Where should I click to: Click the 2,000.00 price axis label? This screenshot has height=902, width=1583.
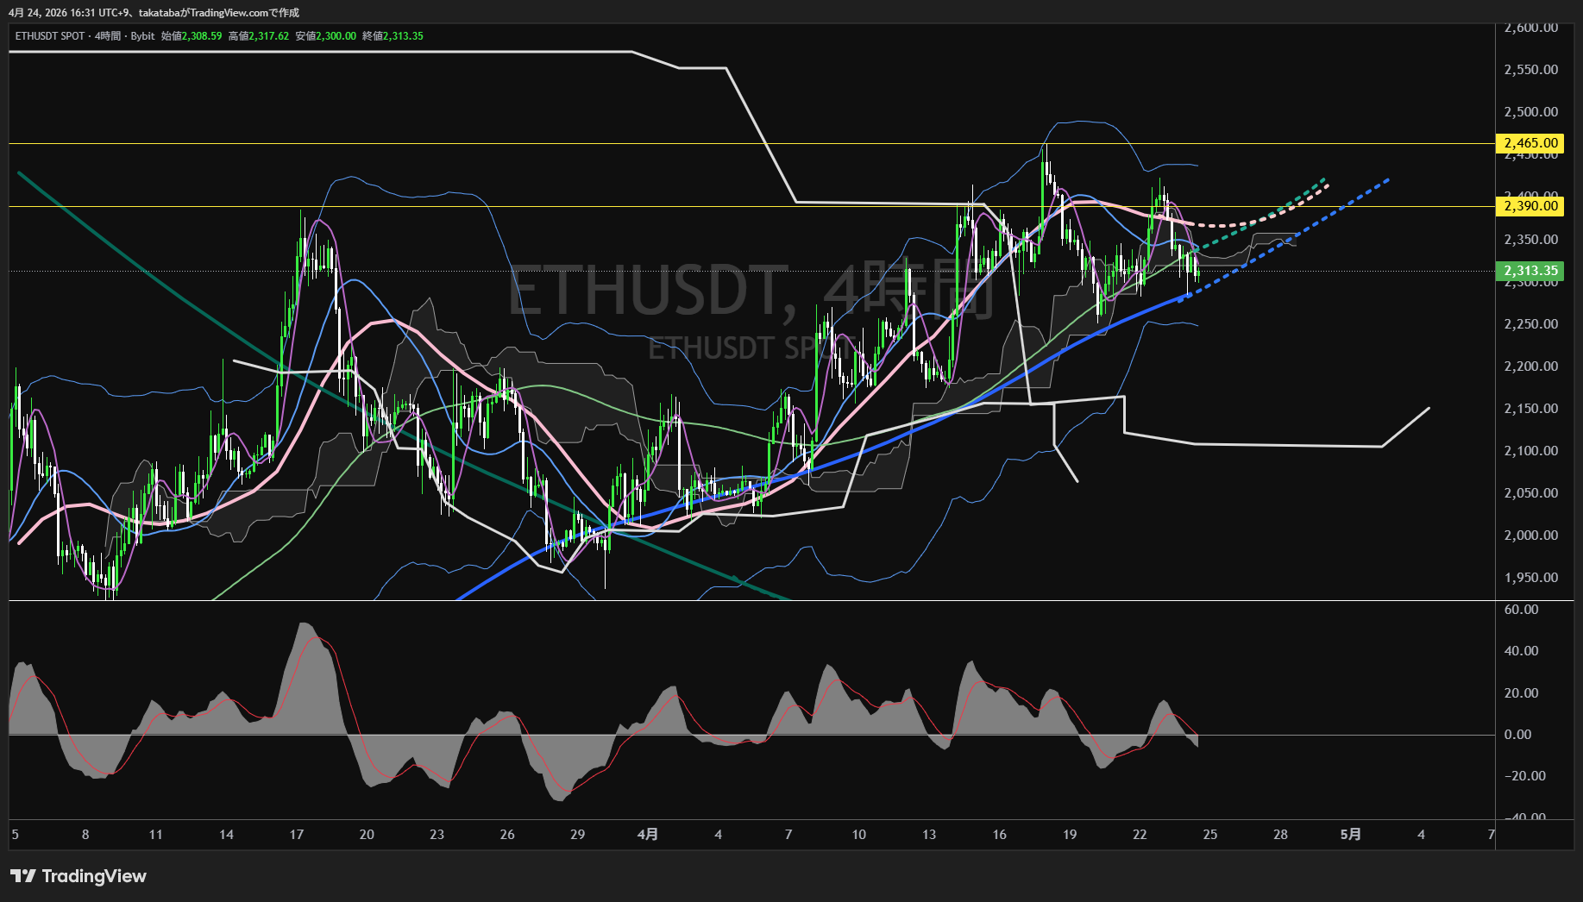[x=1531, y=536]
